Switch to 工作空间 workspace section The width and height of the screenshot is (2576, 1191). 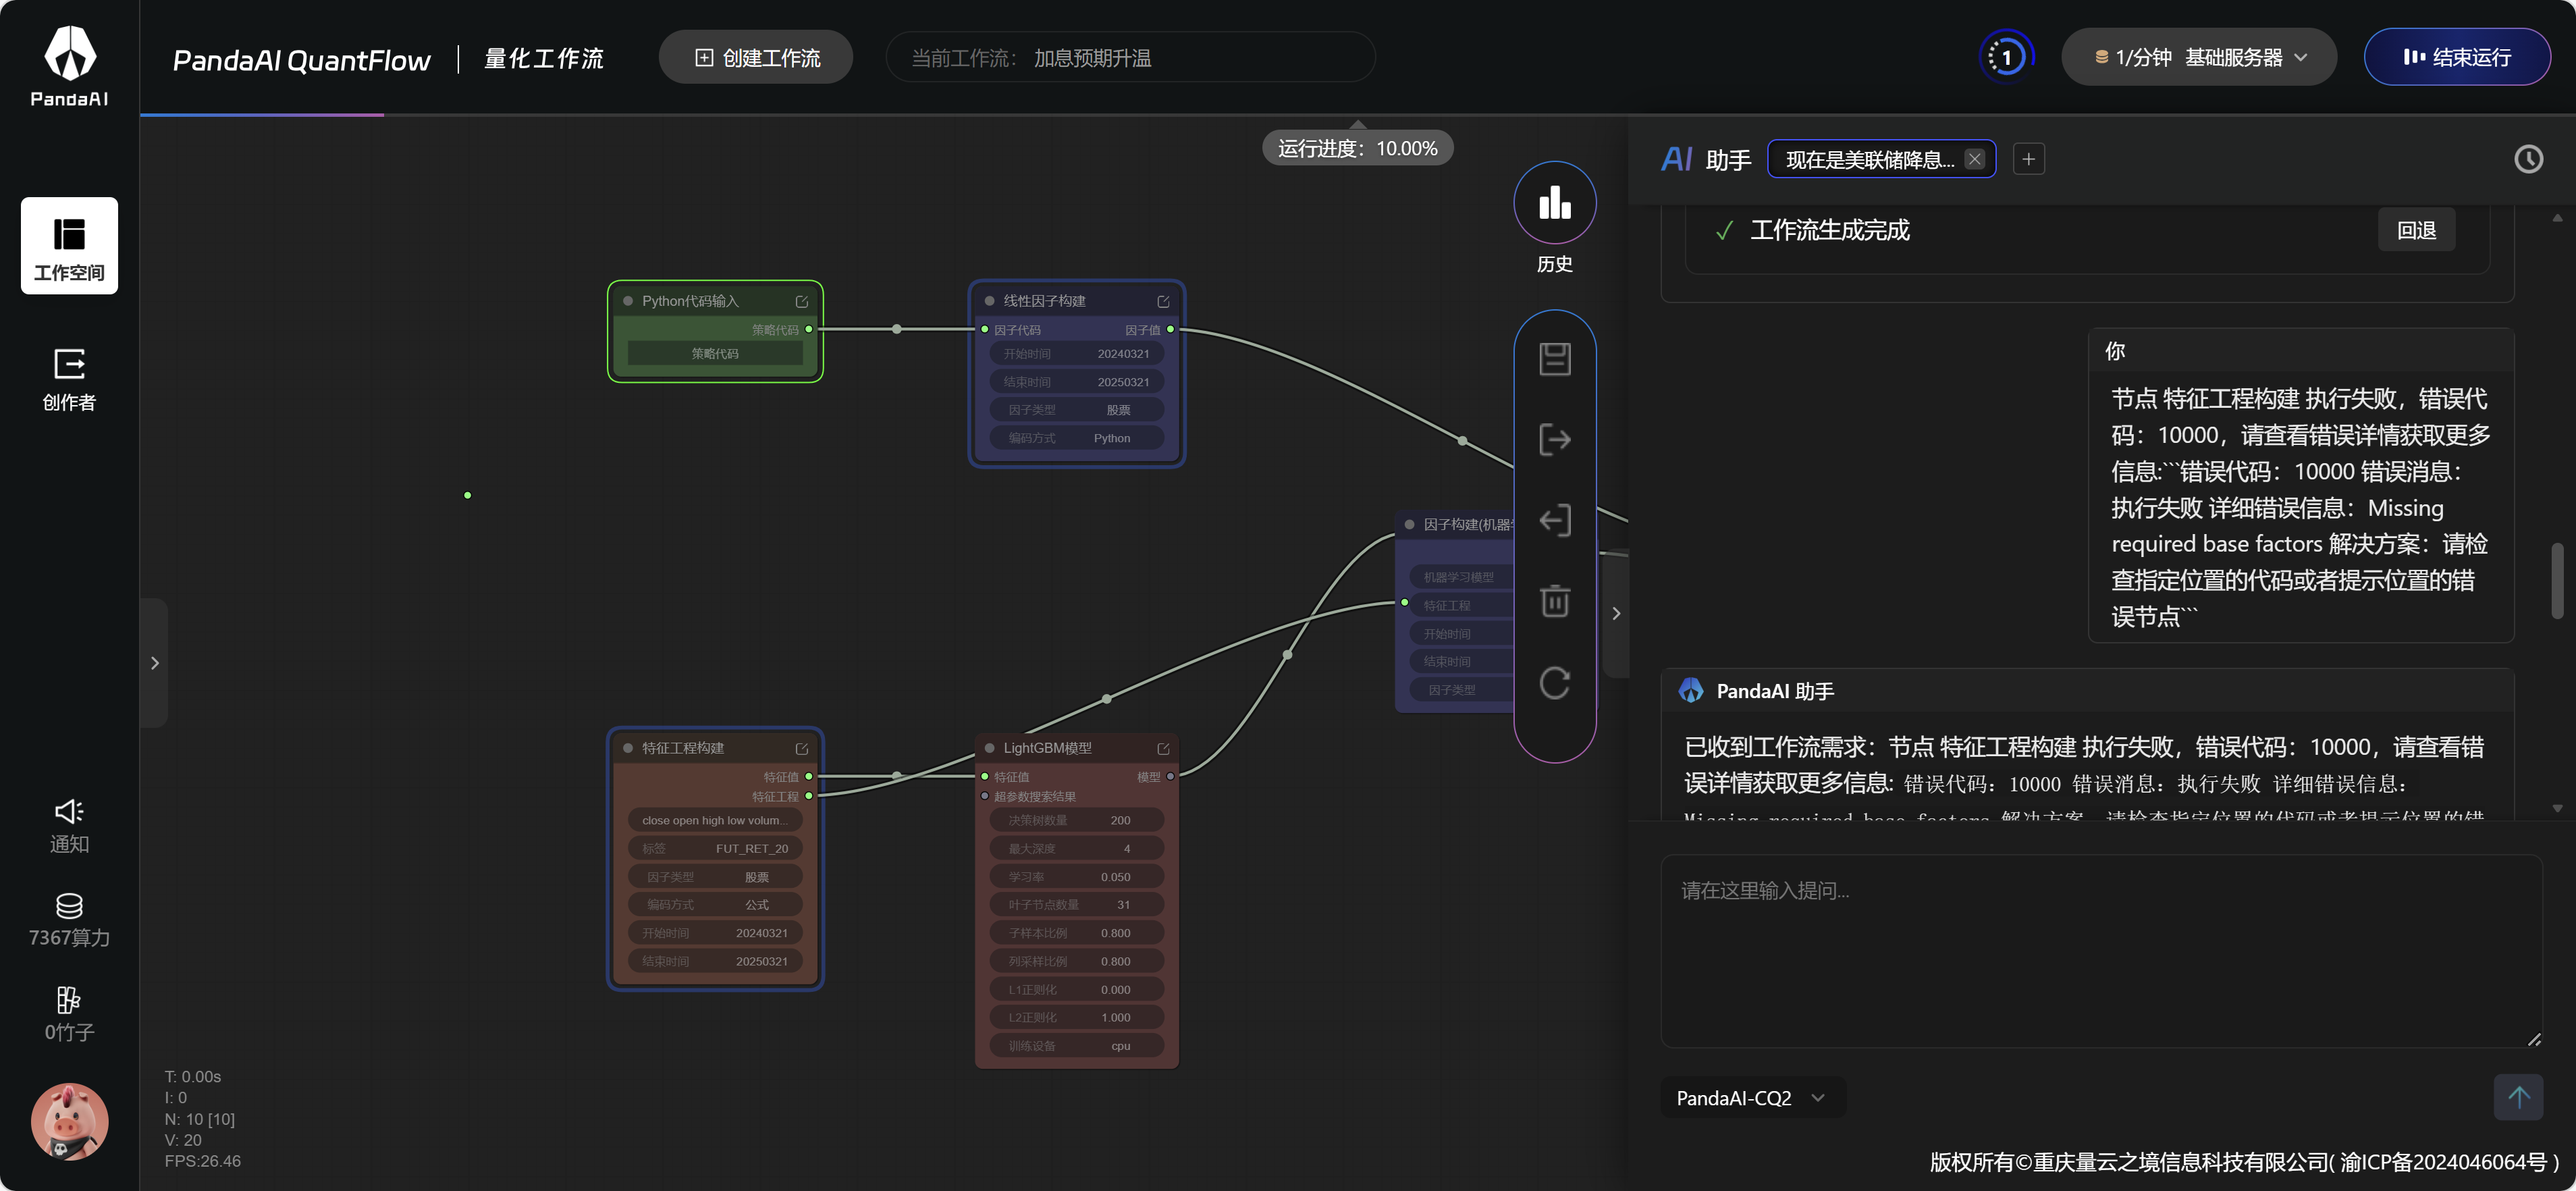coord(69,246)
